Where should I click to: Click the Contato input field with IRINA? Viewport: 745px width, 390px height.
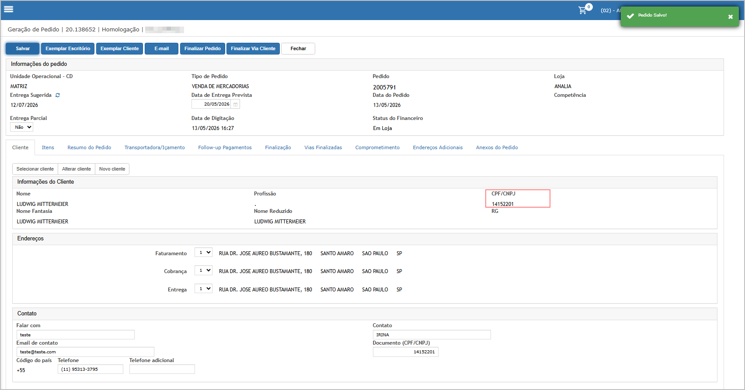(x=432, y=335)
